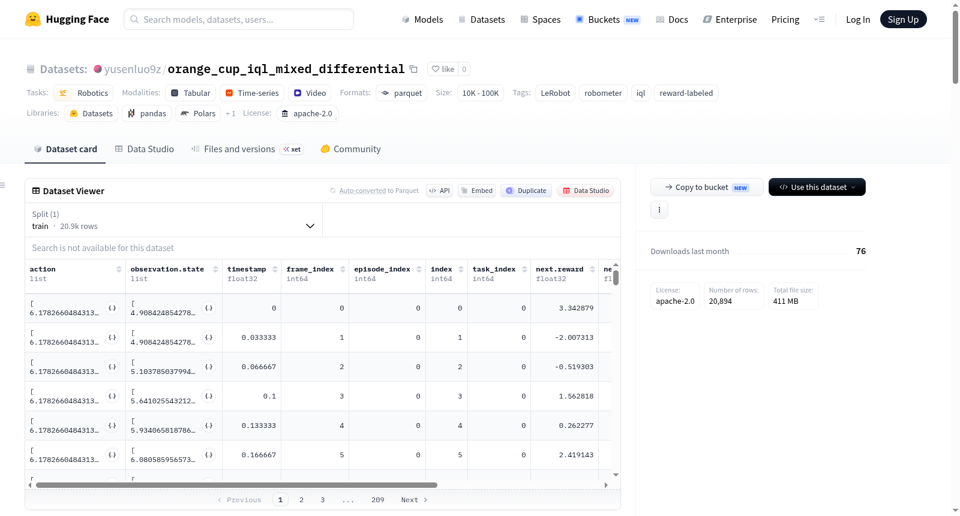Filter by the Time-series modality tag
The image size is (960, 516).
[x=252, y=93]
